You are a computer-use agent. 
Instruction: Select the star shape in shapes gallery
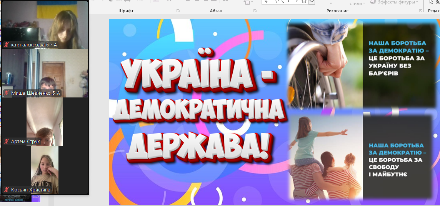[x=304, y=2]
